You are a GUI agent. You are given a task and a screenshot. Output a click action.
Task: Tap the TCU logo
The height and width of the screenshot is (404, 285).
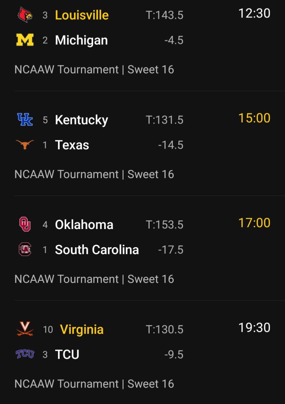click(25, 354)
